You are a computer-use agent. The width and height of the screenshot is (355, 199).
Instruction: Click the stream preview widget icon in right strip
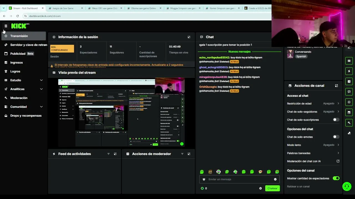point(349,61)
